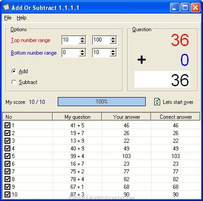Increase the bottom number range minimum value
The width and height of the screenshot is (203, 201).
point(82,51)
